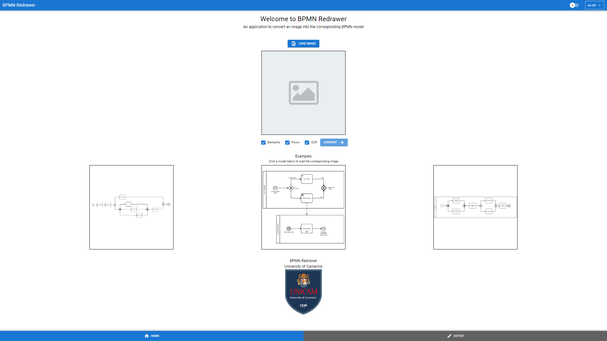Viewport: 607px width, 341px height.
Task: Load the right example BPMN model
Action: pyautogui.click(x=475, y=207)
